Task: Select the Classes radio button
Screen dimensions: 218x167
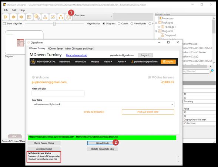Action: click(119, 24)
